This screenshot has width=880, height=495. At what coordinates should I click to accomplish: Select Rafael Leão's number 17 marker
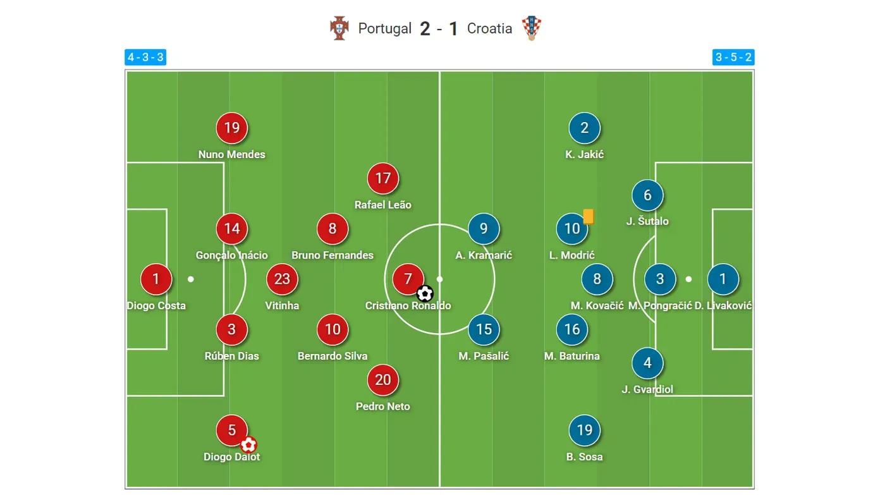(383, 178)
